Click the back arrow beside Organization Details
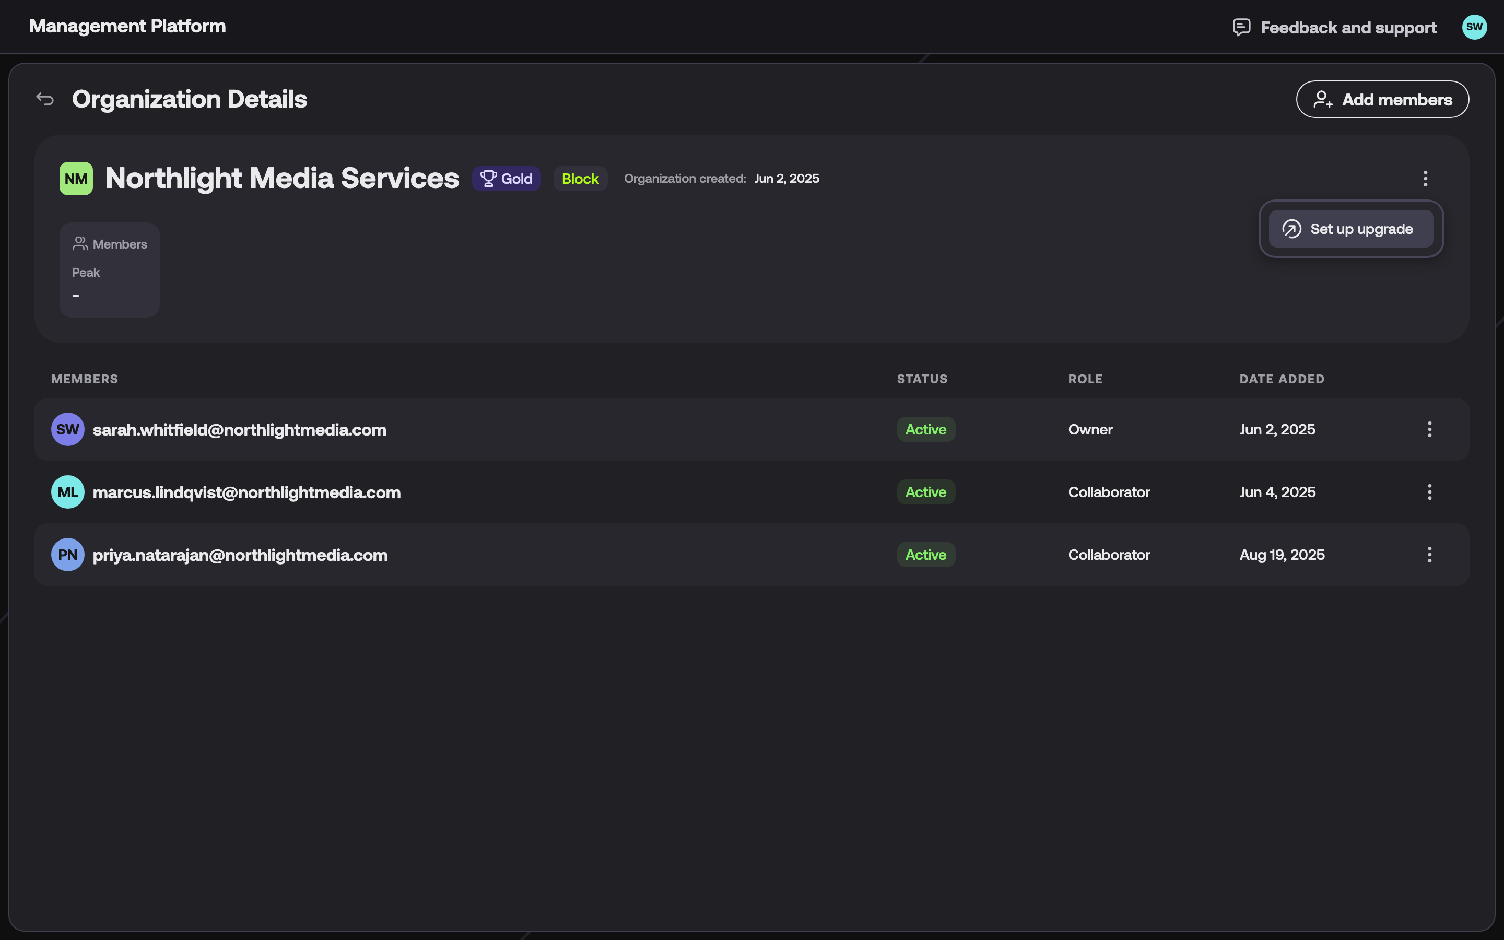 coord(45,99)
